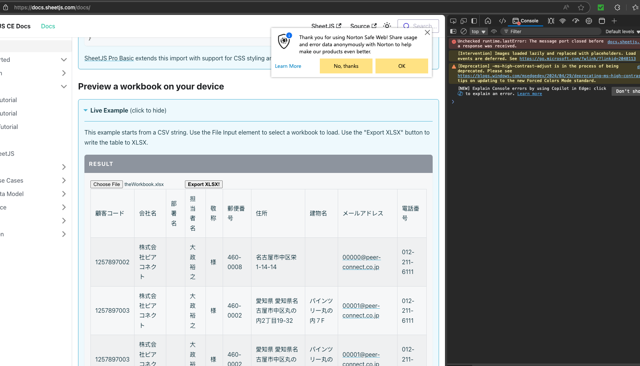Open the 00000@peer-connect.co.jp email link

point(361,262)
